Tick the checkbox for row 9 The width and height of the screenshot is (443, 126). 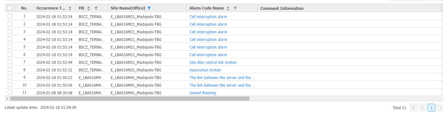10,77
